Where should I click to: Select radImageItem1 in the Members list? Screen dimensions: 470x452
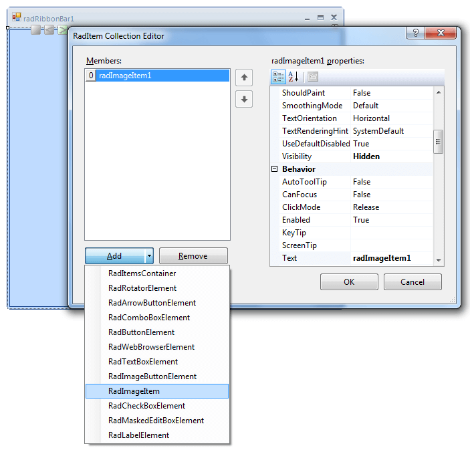[157, 76]
